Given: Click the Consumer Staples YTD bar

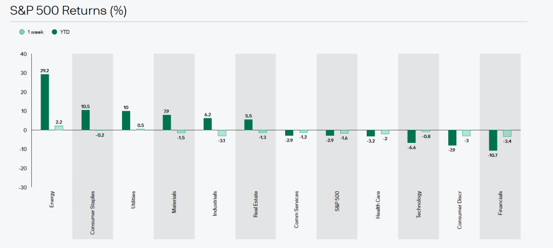Looking at the screenshot, I should [85, 120].
